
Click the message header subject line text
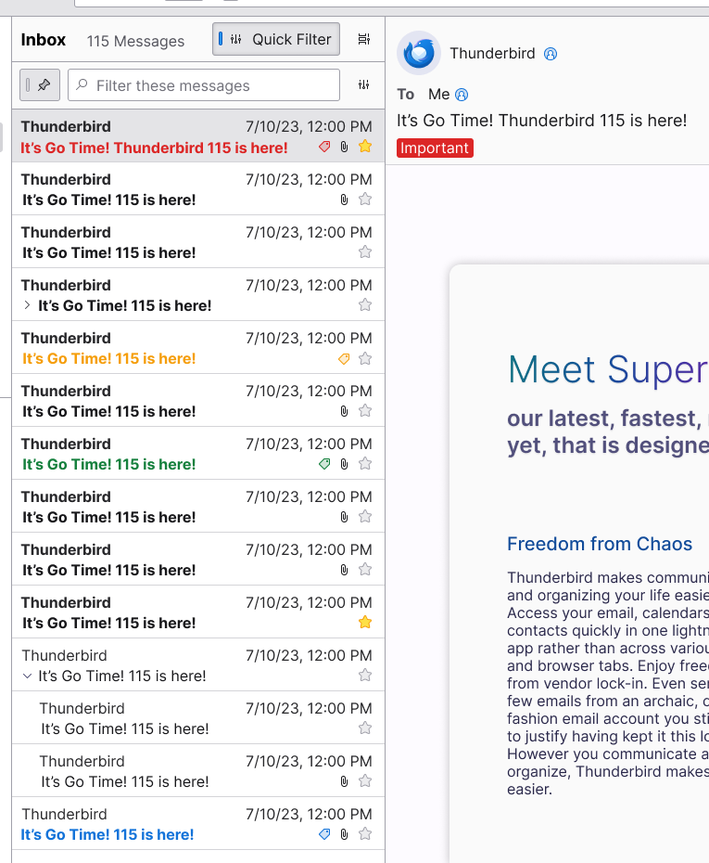(x=542, y=121)
